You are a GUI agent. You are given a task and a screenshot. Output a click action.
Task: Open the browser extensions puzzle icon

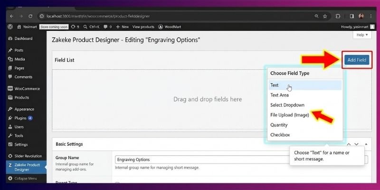tap(338, 16)
